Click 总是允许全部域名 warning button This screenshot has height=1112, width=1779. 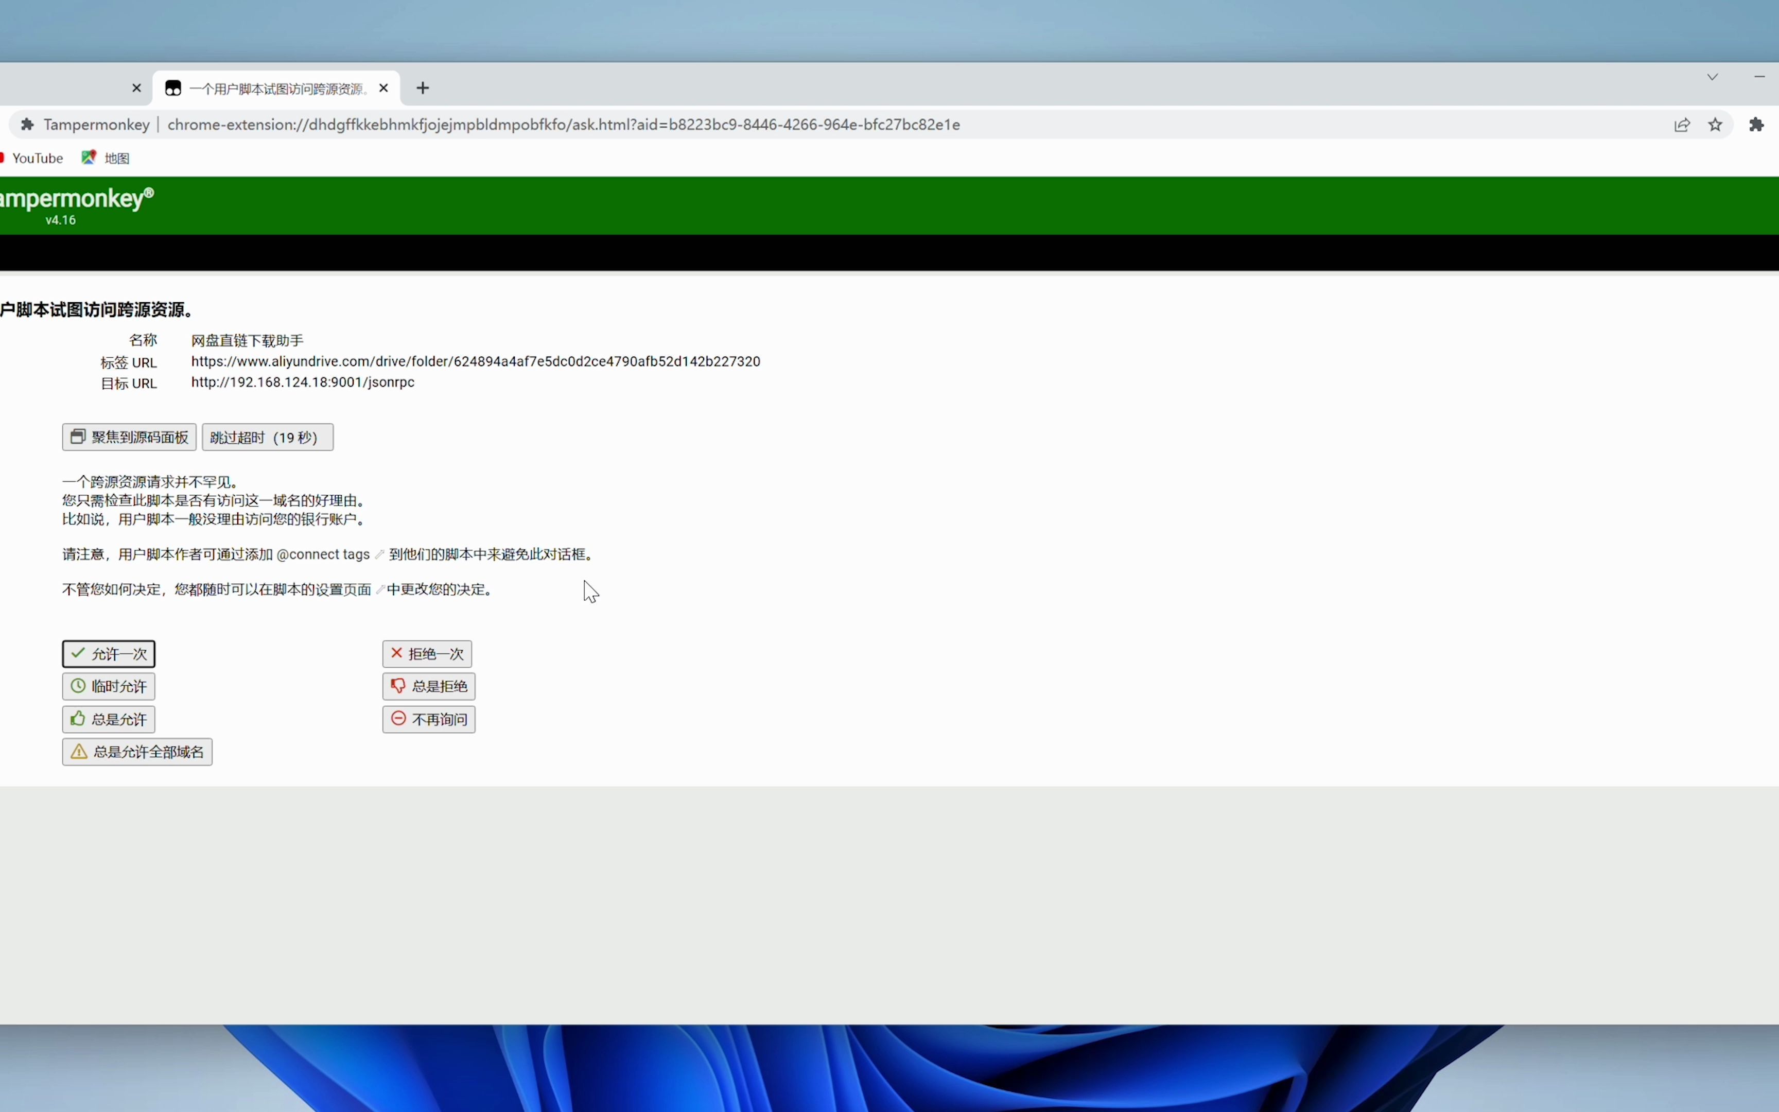tap(137, 752)
